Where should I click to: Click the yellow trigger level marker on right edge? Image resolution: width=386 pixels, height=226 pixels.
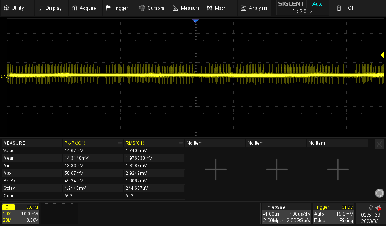pyautogui.click(x=383, y=55)
